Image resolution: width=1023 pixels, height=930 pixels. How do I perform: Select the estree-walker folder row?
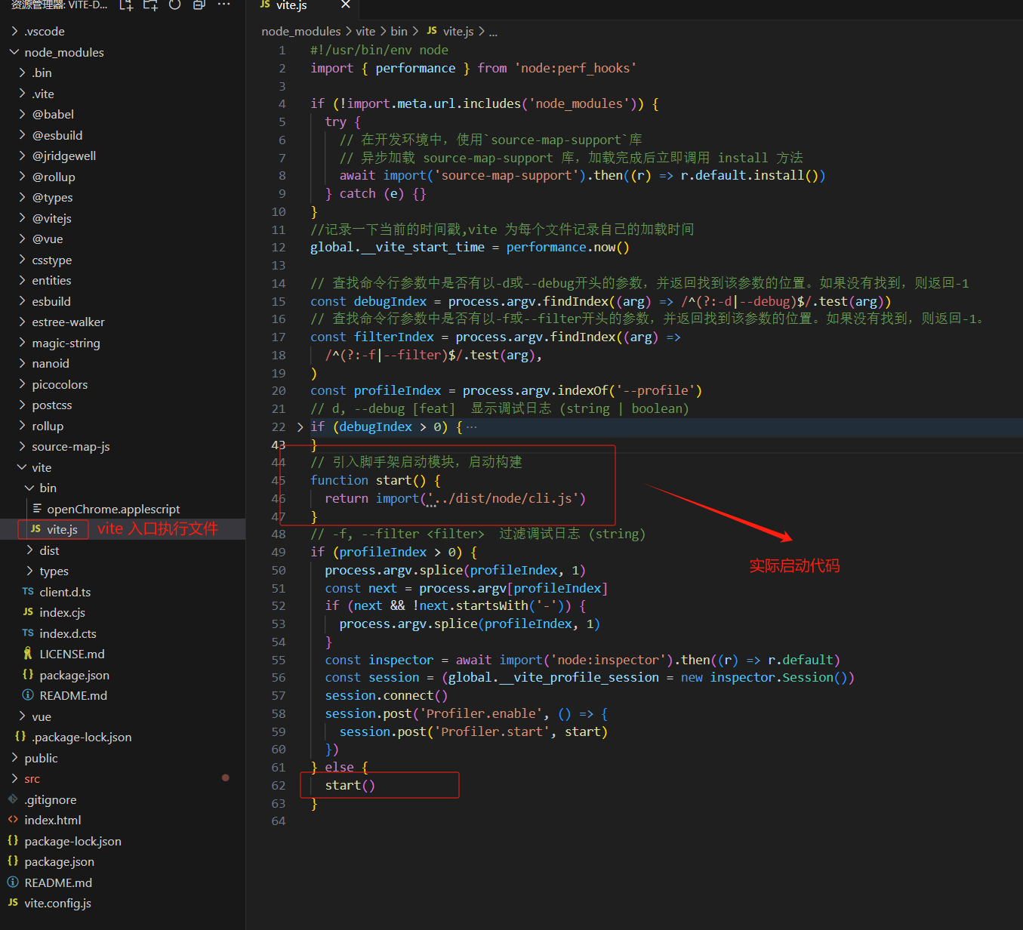click(x=122, y=322)
